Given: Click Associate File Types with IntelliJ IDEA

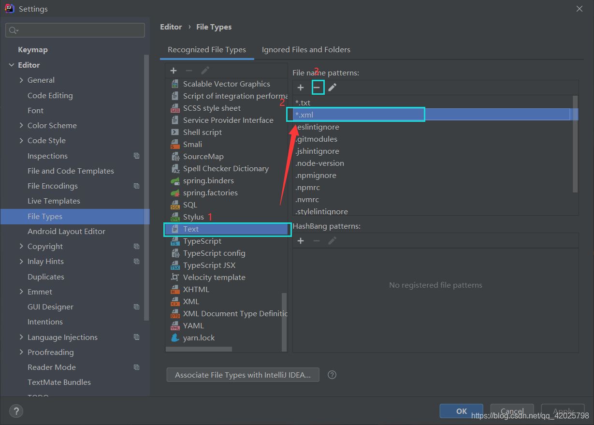Looking at the screenshot, I should (243, 375).
